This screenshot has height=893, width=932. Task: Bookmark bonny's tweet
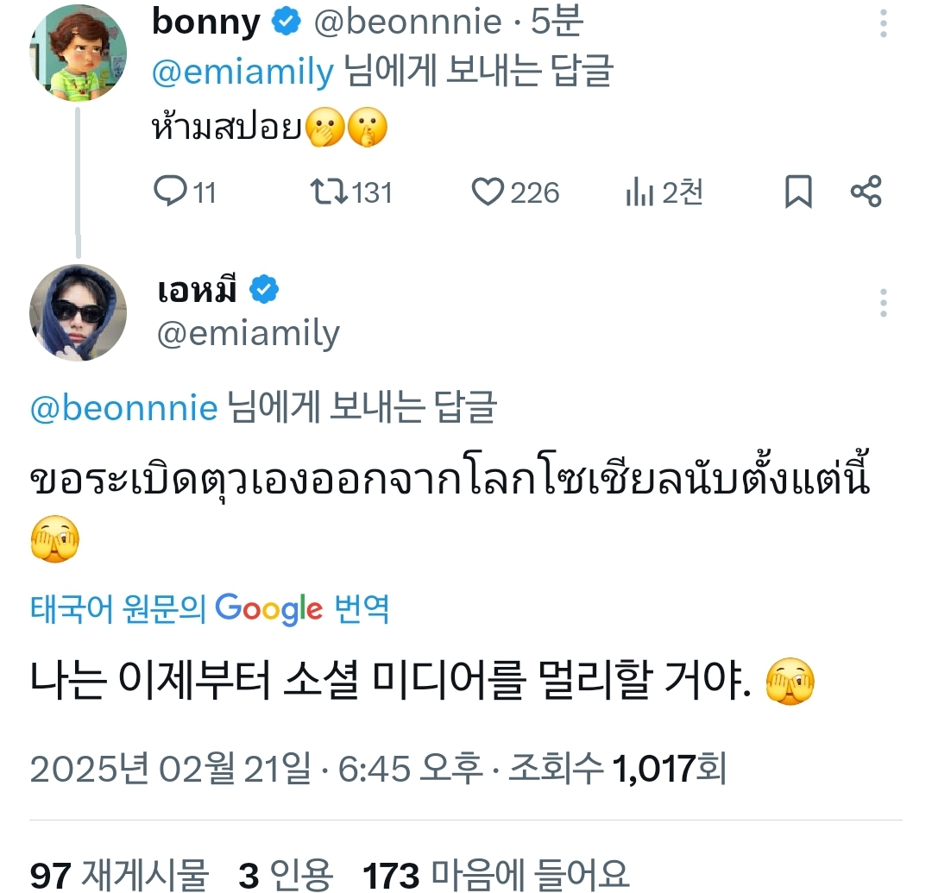(798, 192)
